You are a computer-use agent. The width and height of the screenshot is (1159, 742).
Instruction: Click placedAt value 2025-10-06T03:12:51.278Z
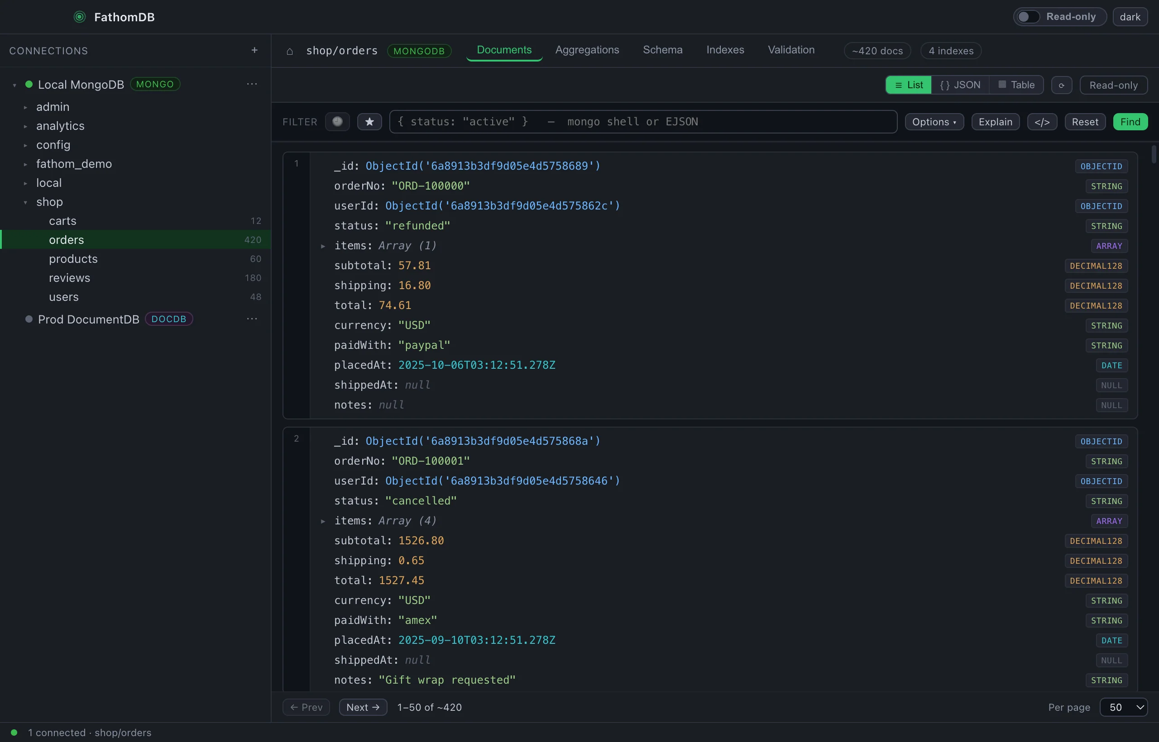(x=477, y=365)
